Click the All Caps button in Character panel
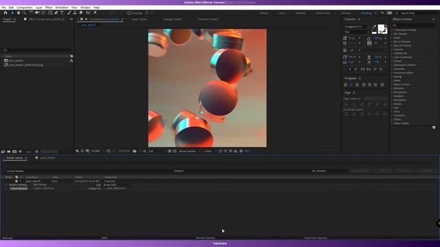Screen dimensions: 440x247 362,69
